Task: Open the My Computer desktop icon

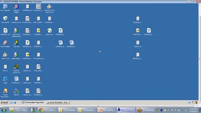Action: [x=5, y=8]
